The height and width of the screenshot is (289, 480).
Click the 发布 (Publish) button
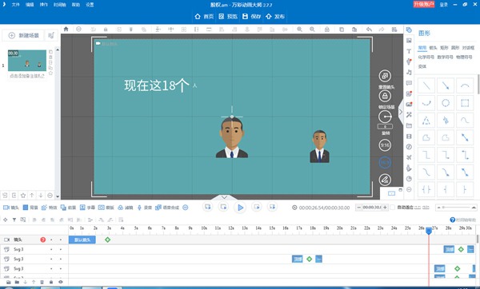[x=275, y=17]
